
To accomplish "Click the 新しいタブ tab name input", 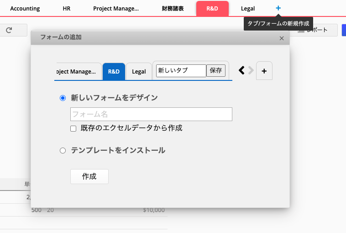I will click(x=181, y=70).
